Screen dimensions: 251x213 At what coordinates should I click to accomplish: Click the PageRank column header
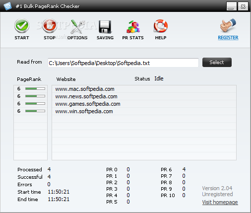point(29,79)
